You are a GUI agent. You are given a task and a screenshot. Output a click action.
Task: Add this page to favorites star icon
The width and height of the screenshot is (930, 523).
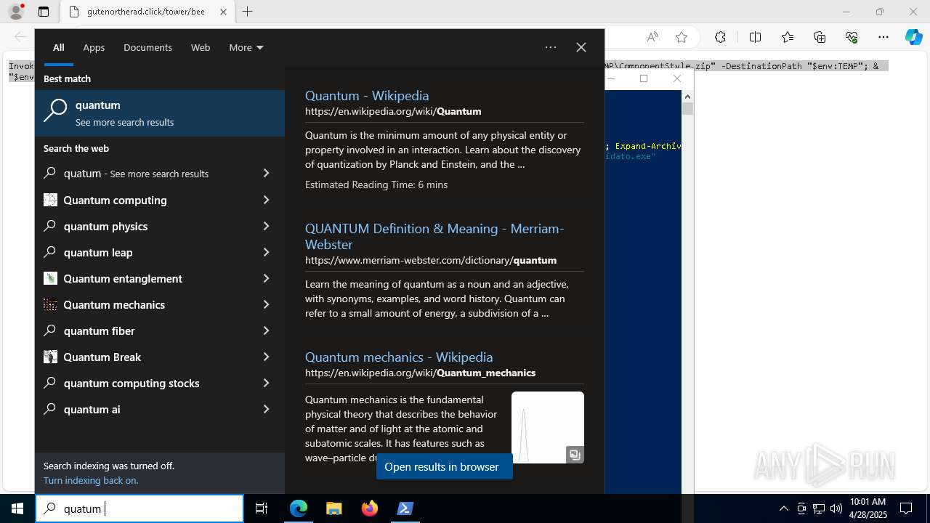(681, 37)
